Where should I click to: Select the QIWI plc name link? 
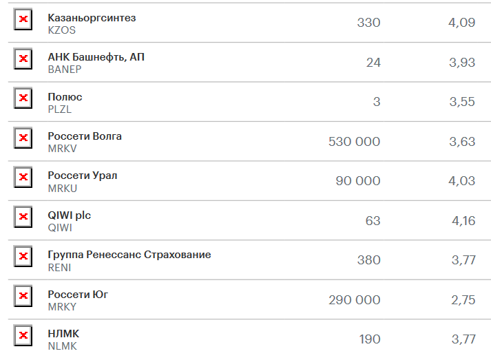tap(69, 215)
